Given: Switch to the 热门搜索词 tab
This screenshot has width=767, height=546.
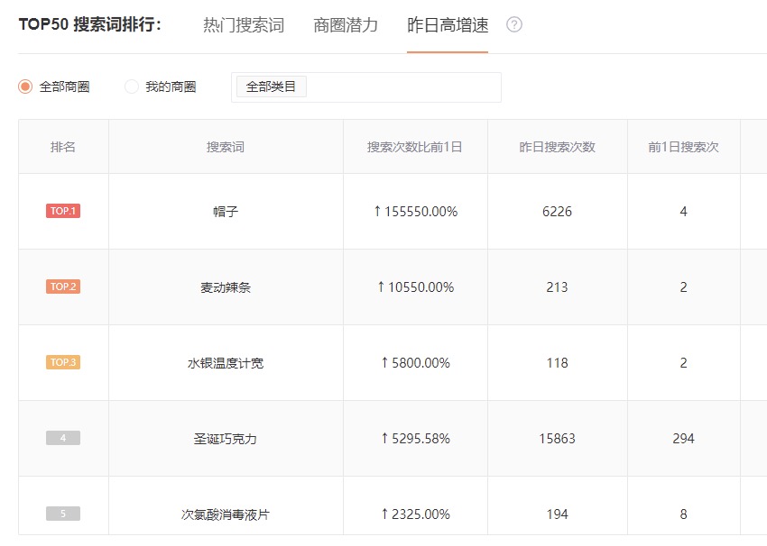Looking at the screenshot, I should tap(244, 25).
